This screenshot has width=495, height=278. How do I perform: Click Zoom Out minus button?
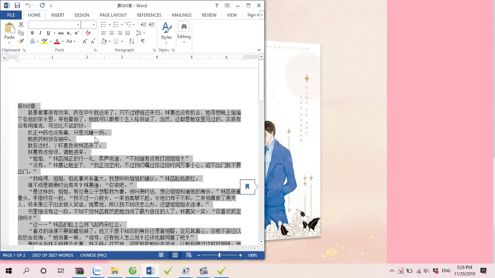(199, 255)
